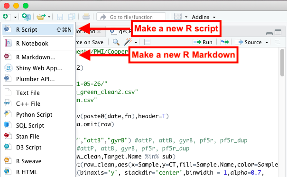287x177 pixels.
Task: Print the current file icon
Action: point(86,17)
